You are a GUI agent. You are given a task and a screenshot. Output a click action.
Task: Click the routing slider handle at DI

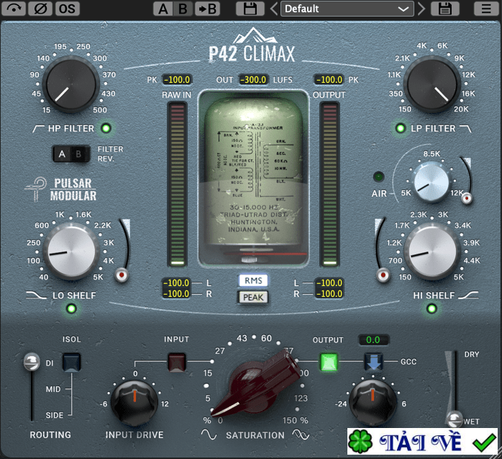click(x=32, y=362)
